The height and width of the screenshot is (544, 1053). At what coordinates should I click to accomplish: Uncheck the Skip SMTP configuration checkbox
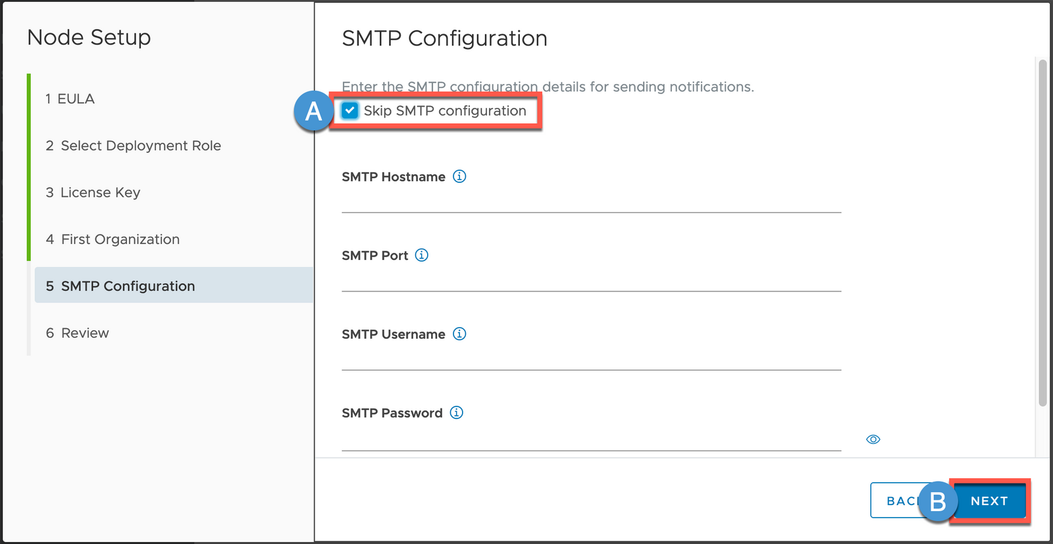pyautogui.click(x=350, y=111)
